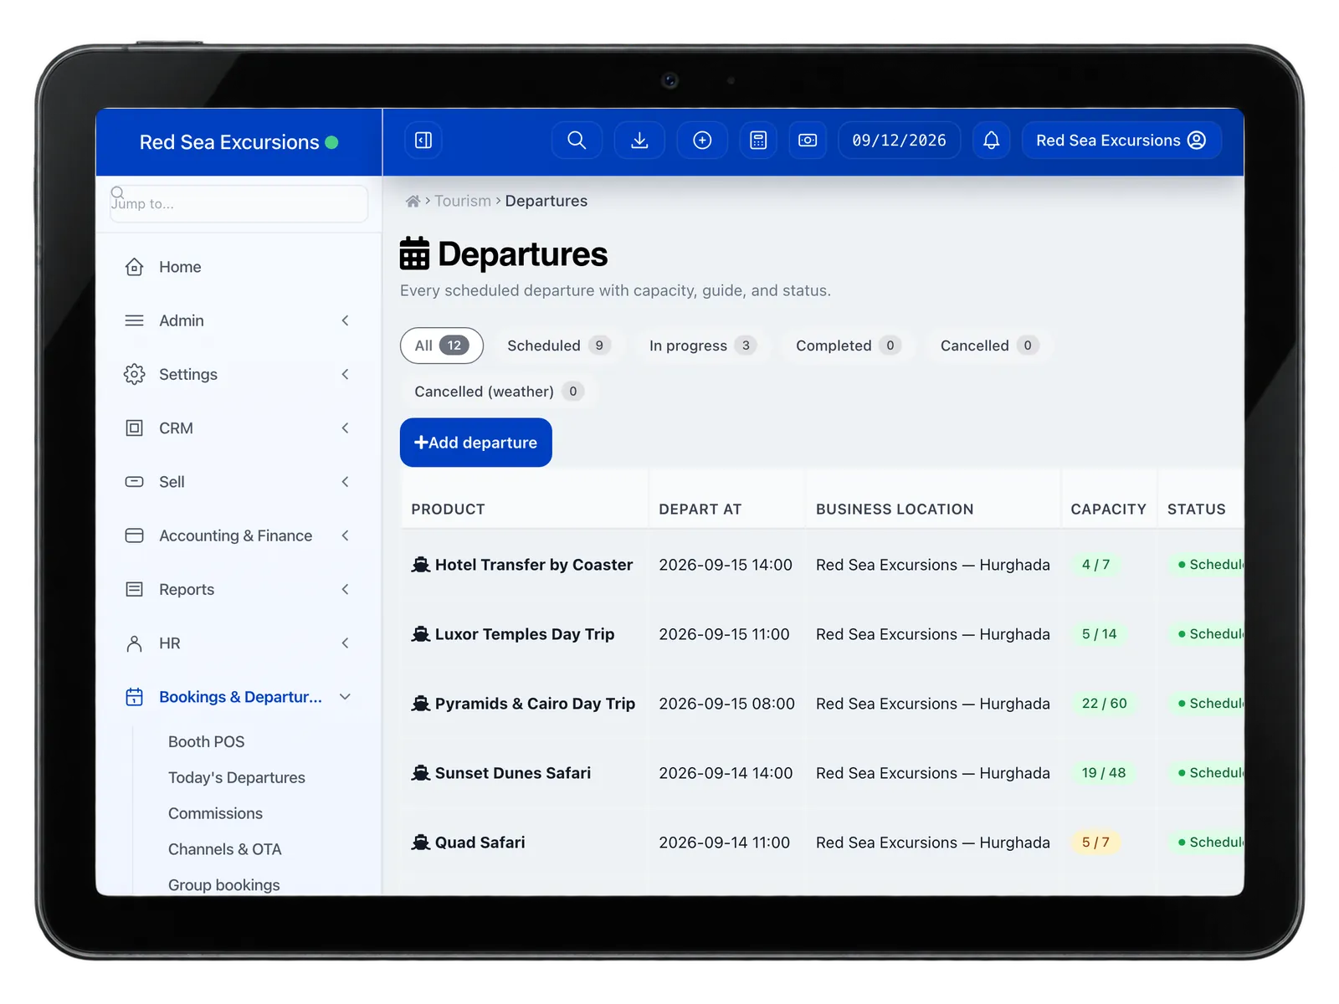
Task: Click the home icon in breadcrumb
Action: pyautogui.click(x=413, y=202)
